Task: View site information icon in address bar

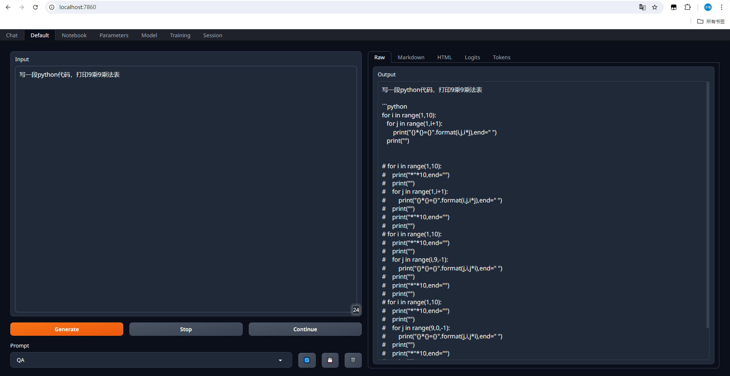Action: [x=52, y=7]
